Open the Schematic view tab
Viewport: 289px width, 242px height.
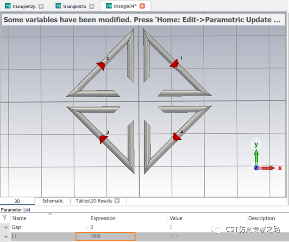[52, 201]
